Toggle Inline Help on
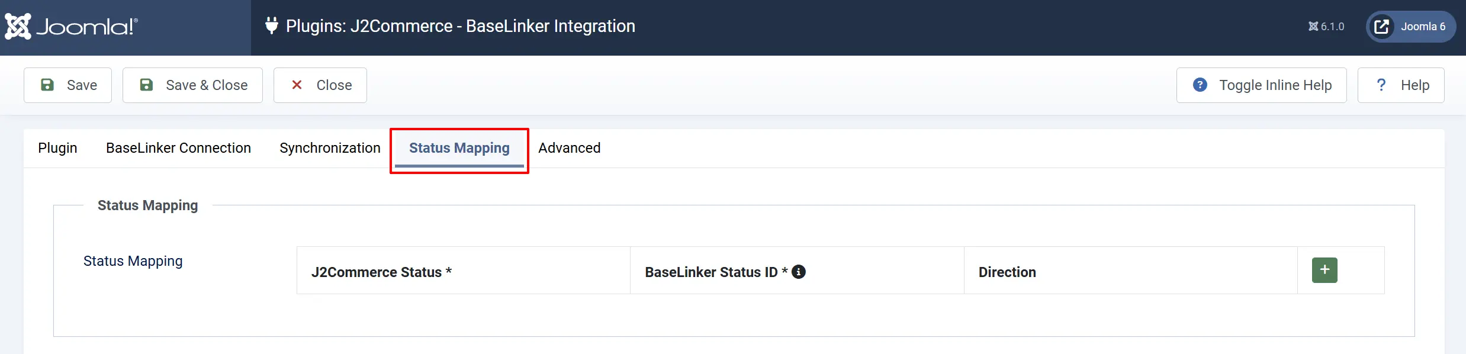Screen dimensions: 1466x354 (x=1261, y=85)
